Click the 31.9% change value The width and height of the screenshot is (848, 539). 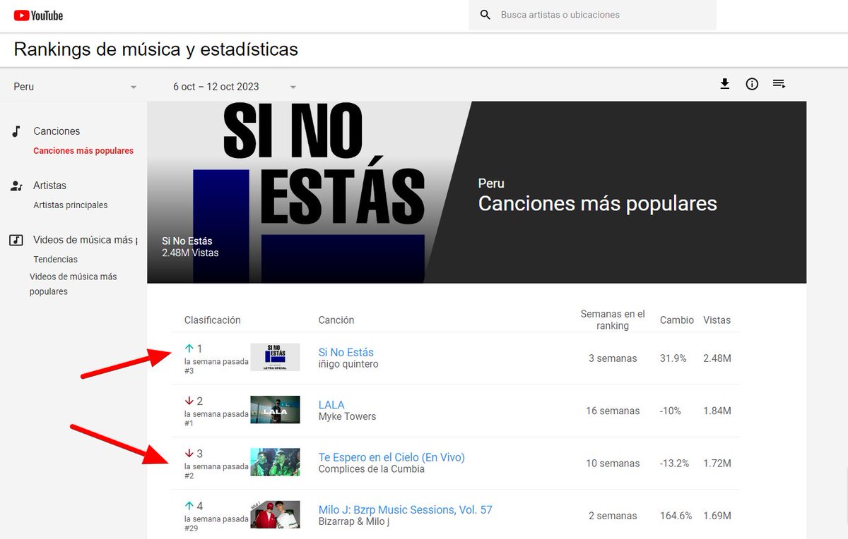tap(673, 358)
